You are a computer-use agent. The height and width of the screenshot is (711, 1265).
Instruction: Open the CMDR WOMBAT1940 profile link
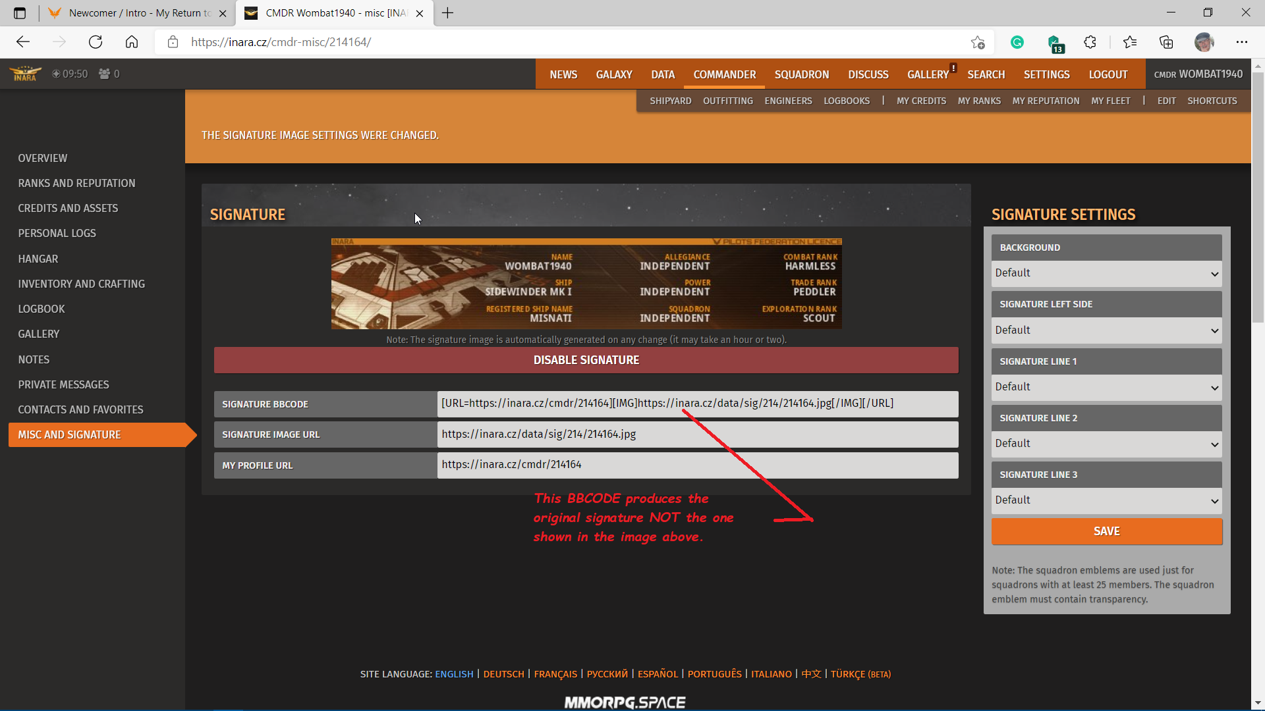click(1198, 74)
